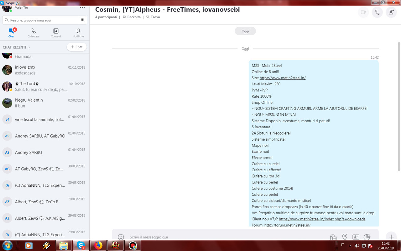Attach files using the media icon

tap(333, 237)
